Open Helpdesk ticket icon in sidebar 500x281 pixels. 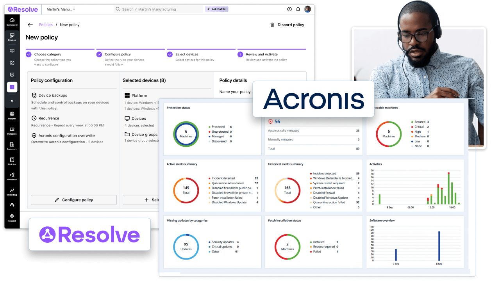coord(12,131)
